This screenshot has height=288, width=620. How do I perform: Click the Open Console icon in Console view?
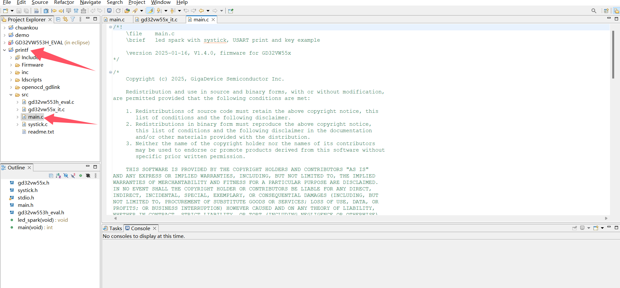(595, 228)
